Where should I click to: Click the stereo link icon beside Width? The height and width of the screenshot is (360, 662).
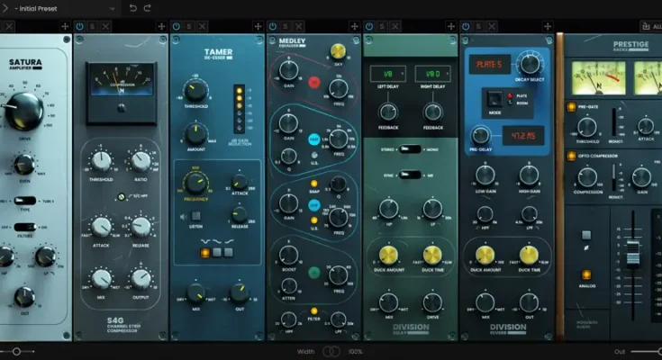(x=331, y=351)
